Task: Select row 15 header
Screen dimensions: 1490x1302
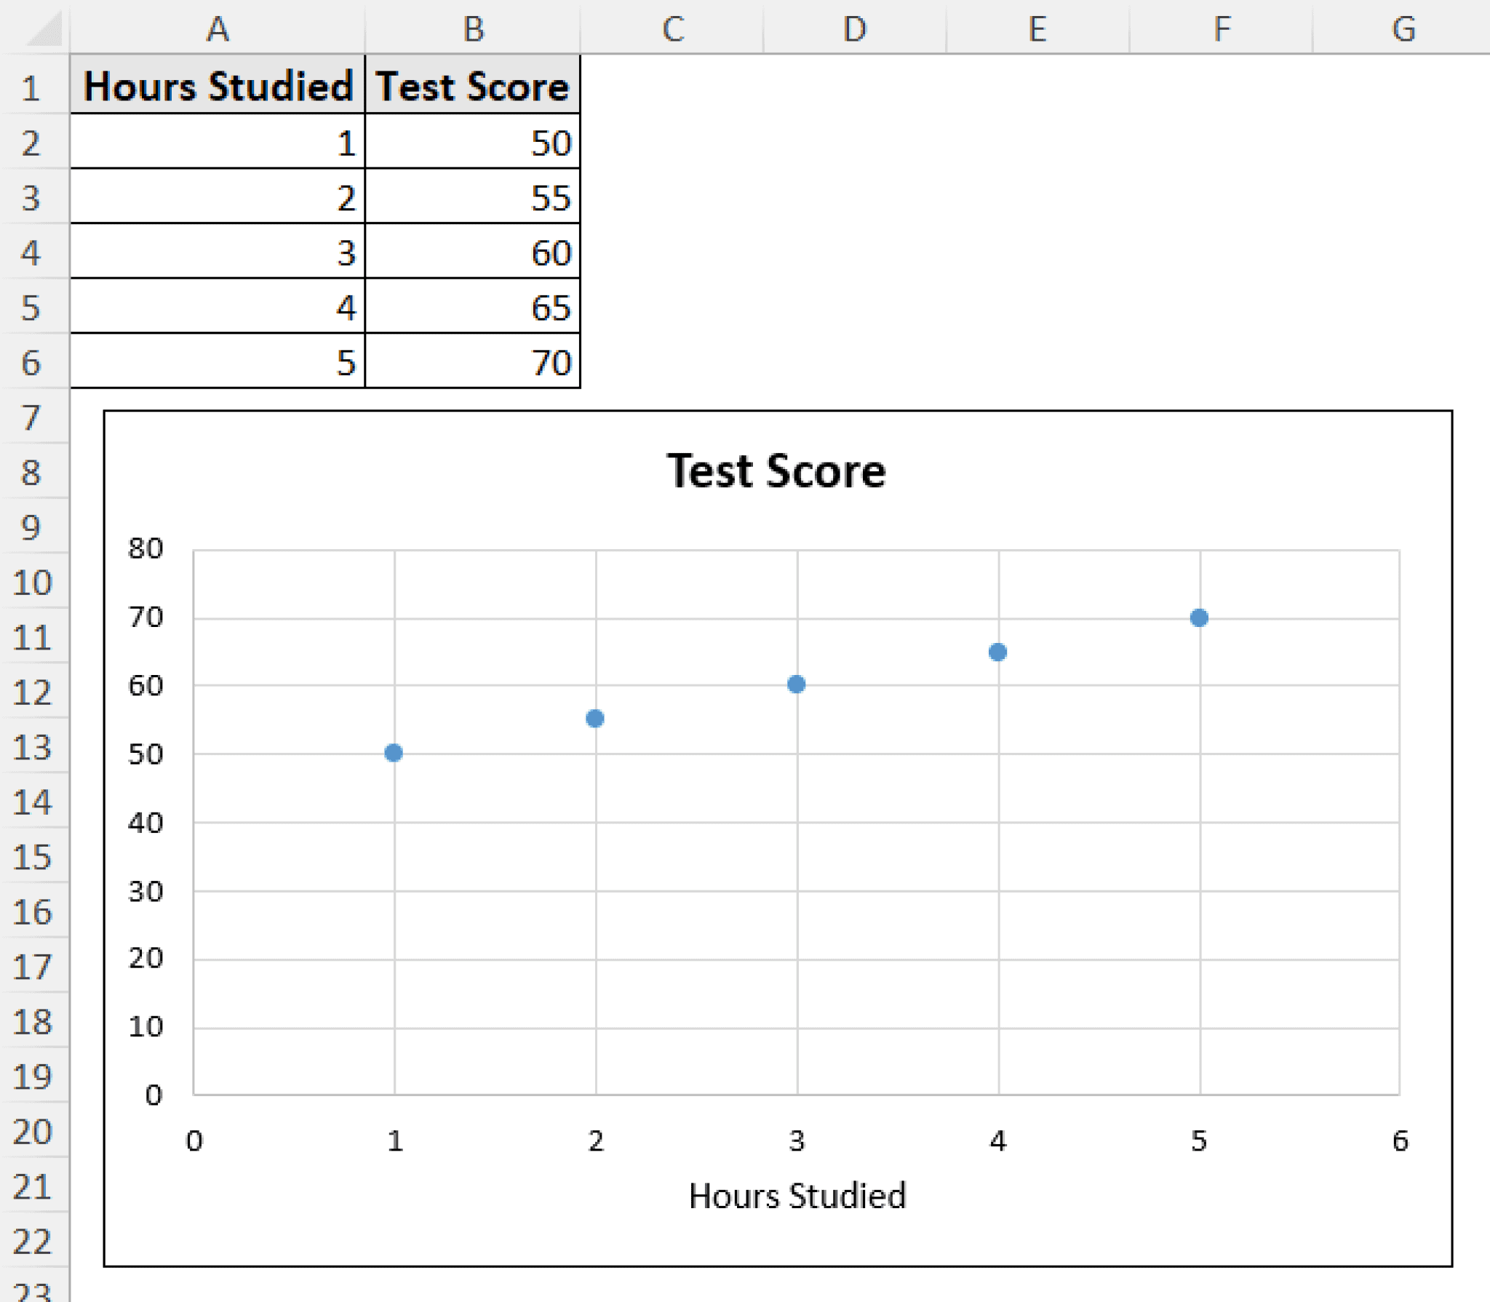Action: [x=31, y=857]
